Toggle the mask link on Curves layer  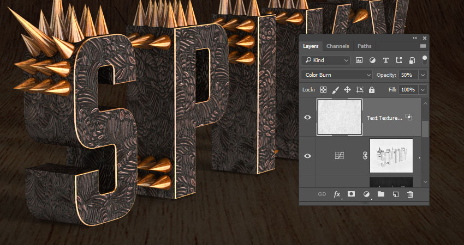(x=365, y=156)
